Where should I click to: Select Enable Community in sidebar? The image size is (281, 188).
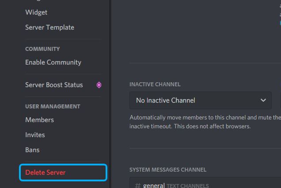click(x=53, y=62)
